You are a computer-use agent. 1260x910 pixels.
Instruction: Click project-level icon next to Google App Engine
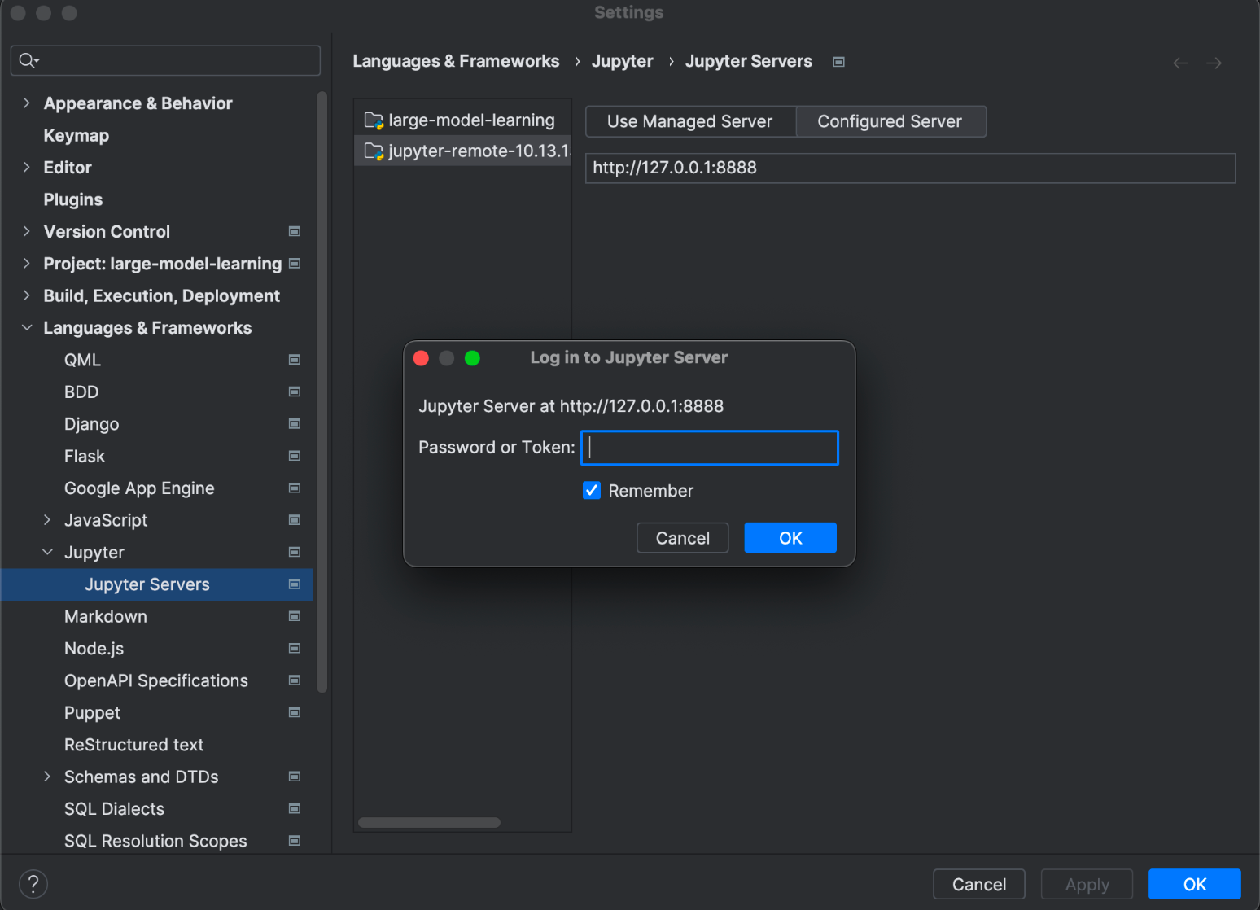tap(295, 488)
